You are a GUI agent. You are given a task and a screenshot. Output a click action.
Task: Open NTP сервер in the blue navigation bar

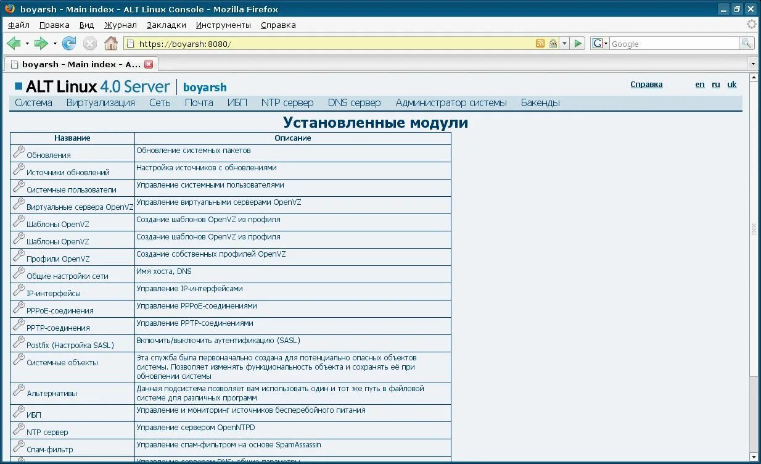(287, 103)
